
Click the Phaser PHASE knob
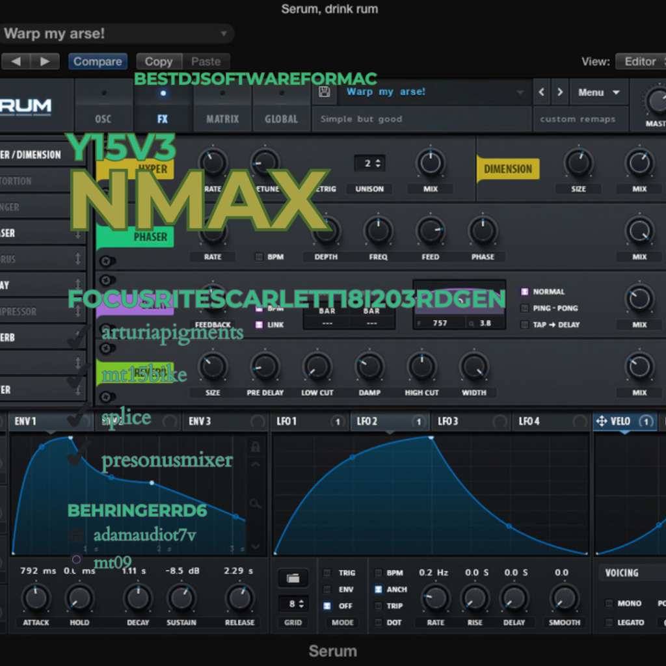[483, 231]
